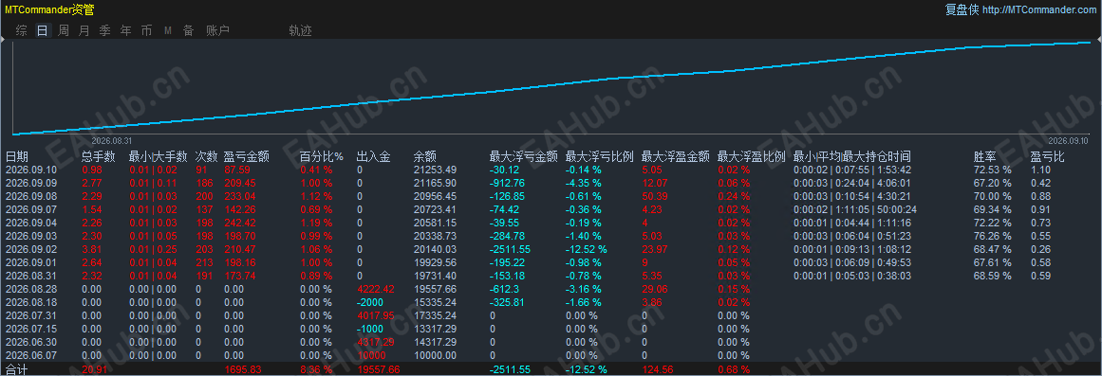Click the 次数 column header
The width and height of the screenshot is (1102, 376).
pyautogui.click(x=207, y=156)
